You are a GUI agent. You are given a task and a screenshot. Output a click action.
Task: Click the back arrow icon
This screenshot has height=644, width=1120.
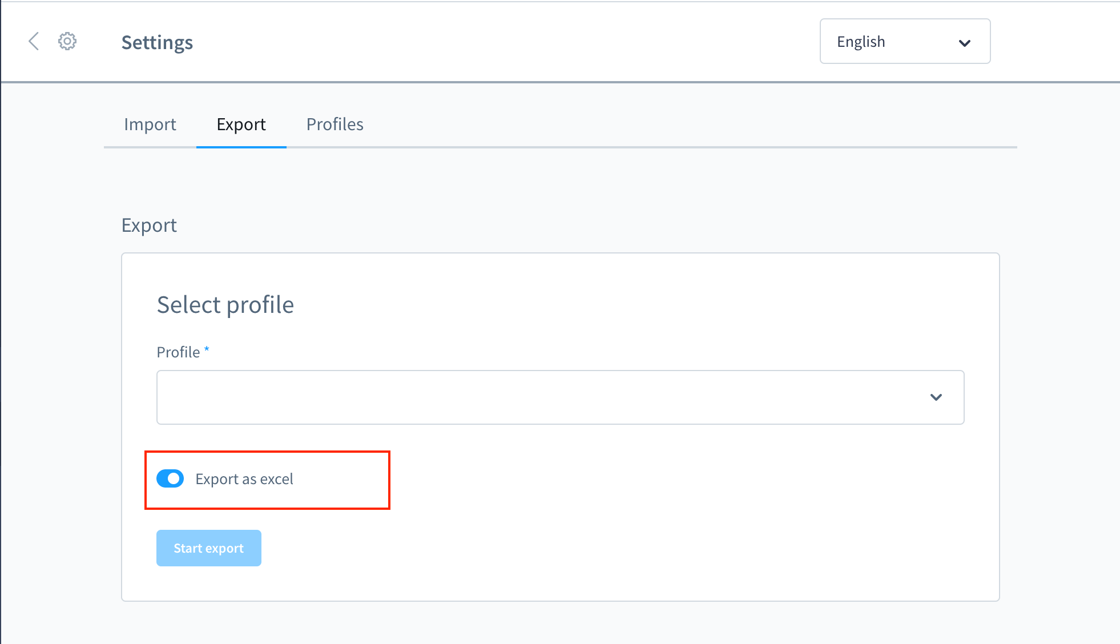pyautogui.click(x=34, y=41)
